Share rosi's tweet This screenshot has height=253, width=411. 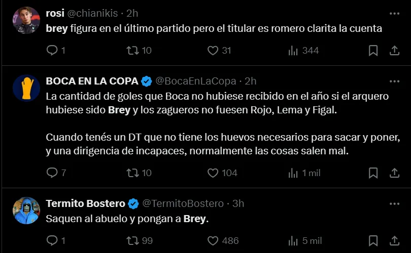click(394, 50)
